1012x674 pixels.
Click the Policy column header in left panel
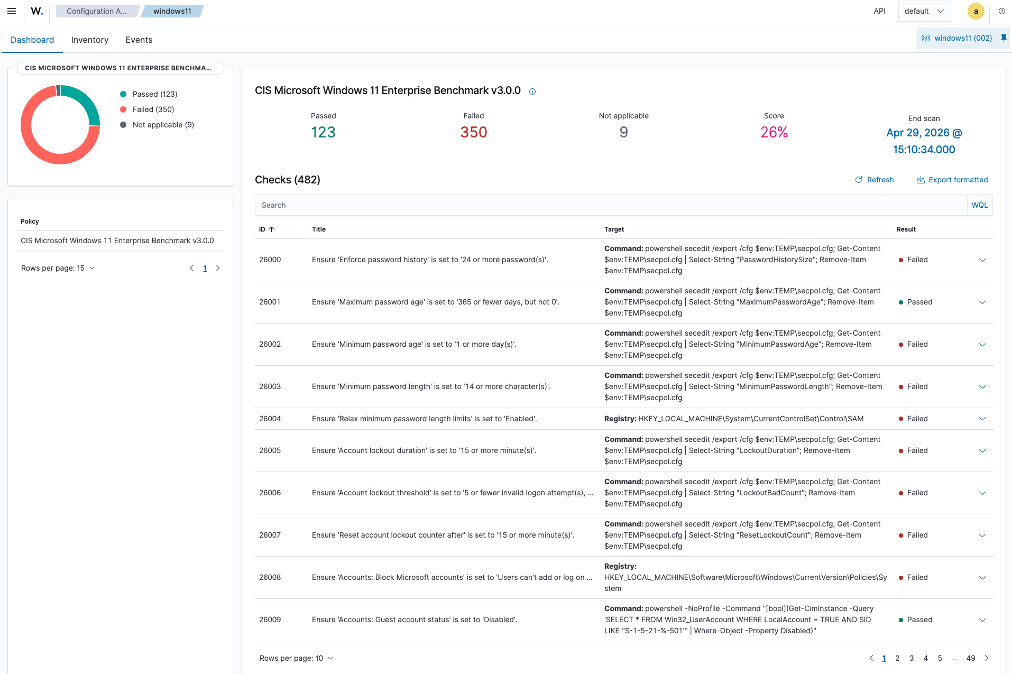tap(30, 221)
